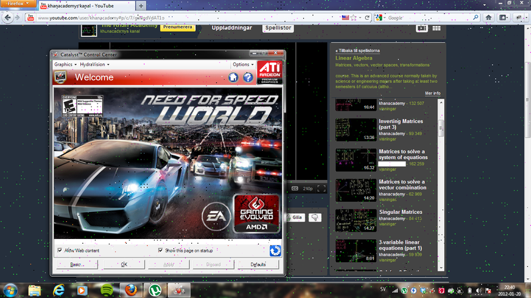Open Windows Start orb
The width and height of the screenshot is (531, 298).
click(x=10, y=290)
